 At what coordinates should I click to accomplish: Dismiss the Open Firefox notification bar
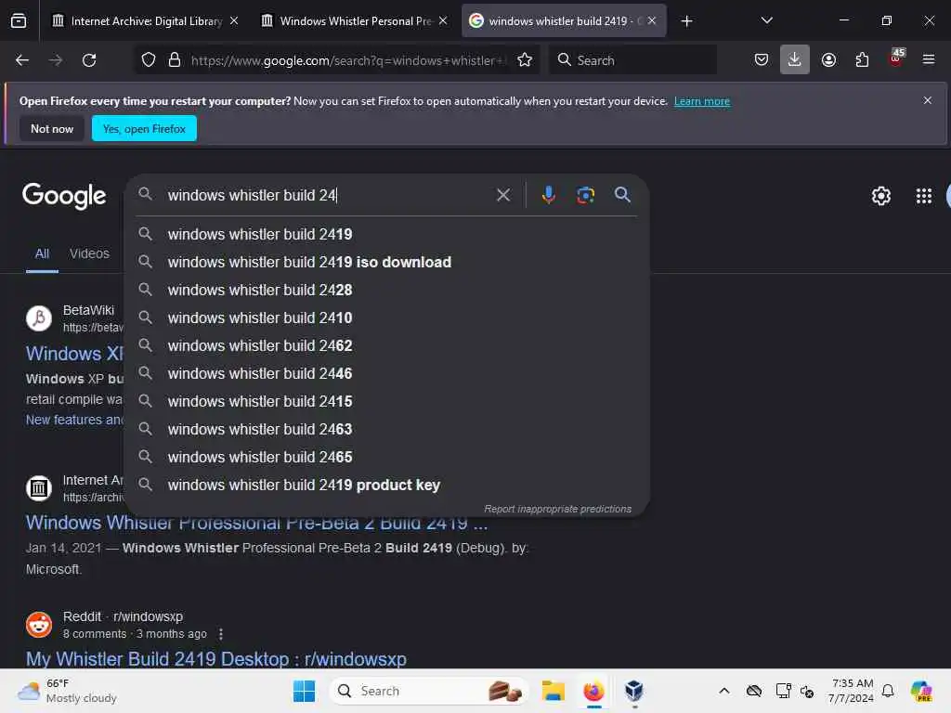coord(928,100)
